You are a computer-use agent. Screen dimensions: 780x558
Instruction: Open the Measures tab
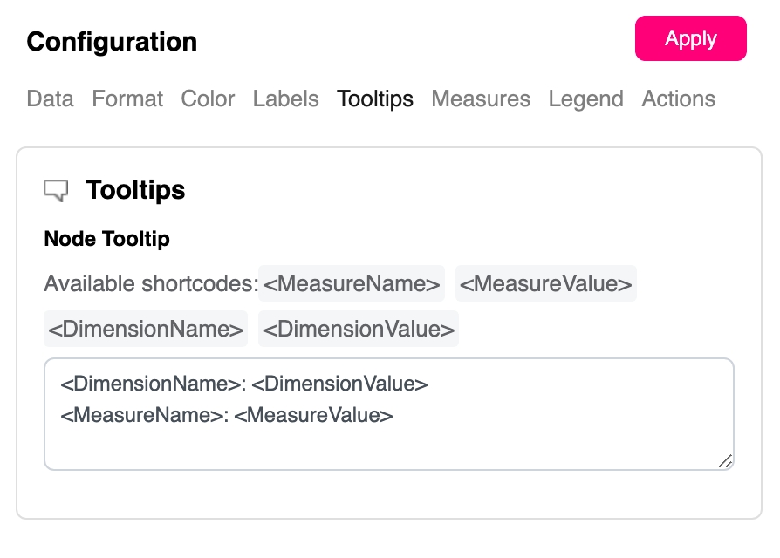(x=481, y=99)
